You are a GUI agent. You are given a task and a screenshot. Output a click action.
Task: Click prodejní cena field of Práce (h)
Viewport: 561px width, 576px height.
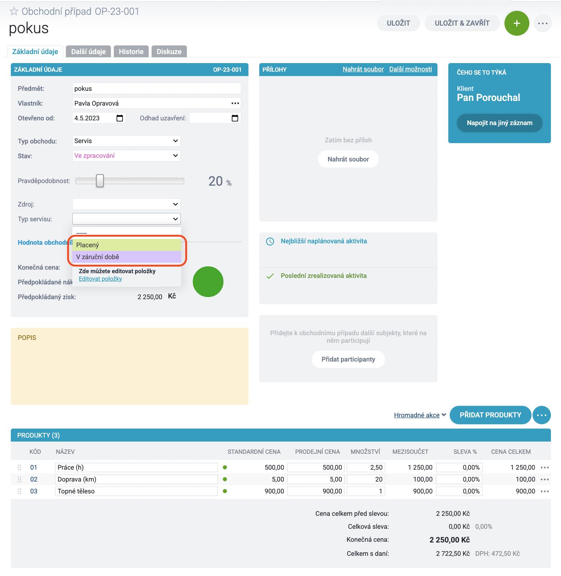coord(316,468)
